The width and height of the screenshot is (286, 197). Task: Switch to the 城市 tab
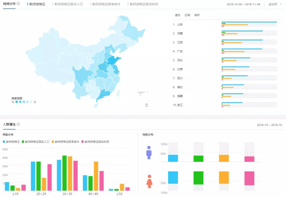197,15
